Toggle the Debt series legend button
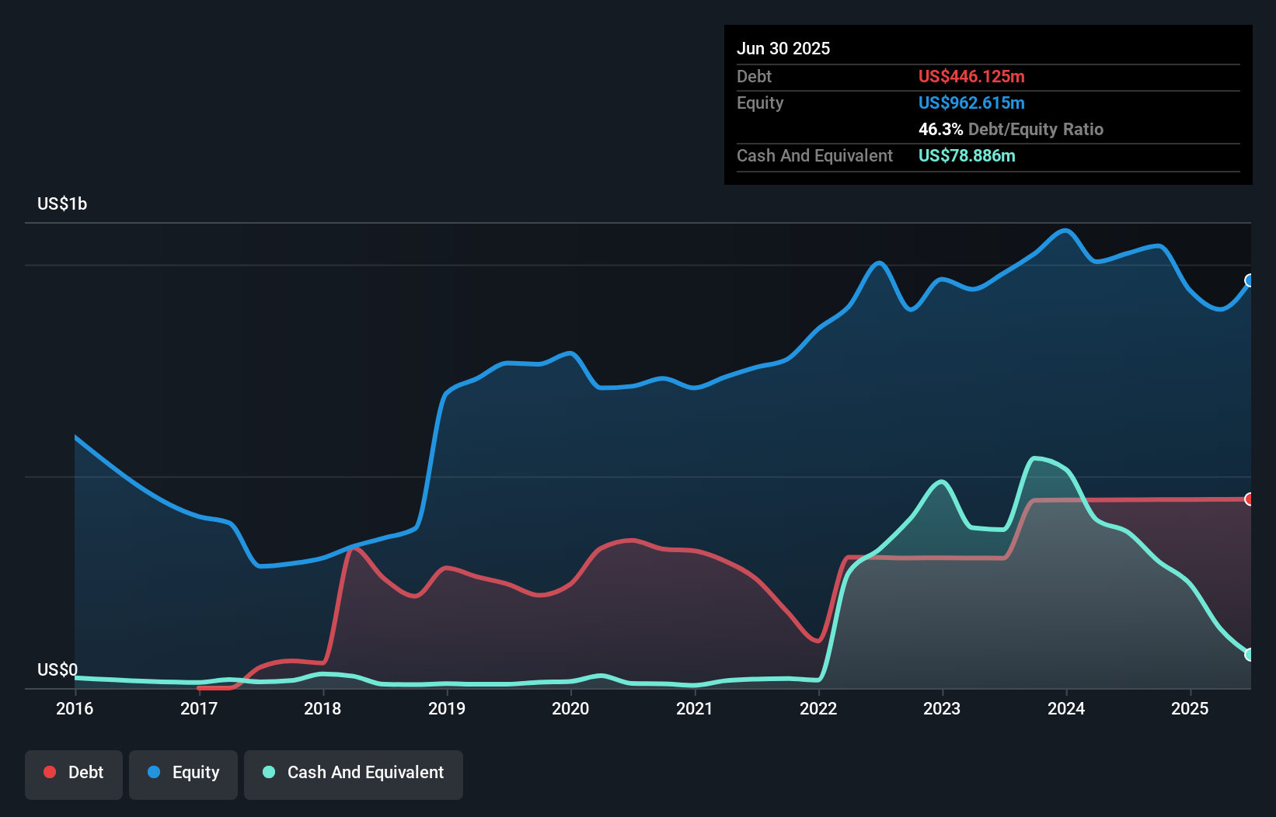 [x=74, y=774]
